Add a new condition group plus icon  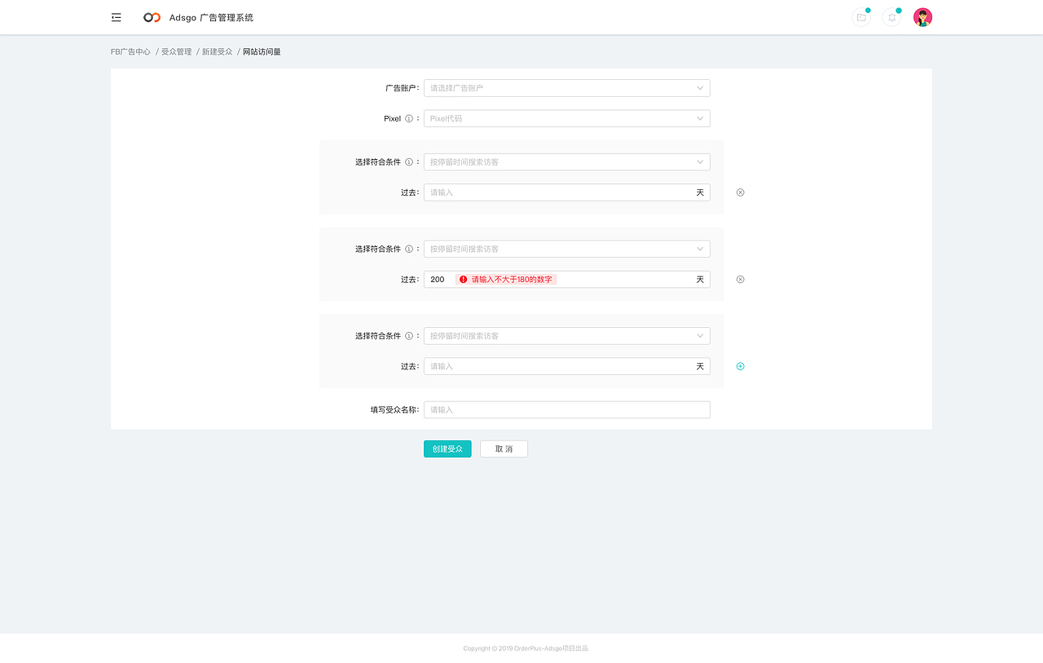click(740, 366)
